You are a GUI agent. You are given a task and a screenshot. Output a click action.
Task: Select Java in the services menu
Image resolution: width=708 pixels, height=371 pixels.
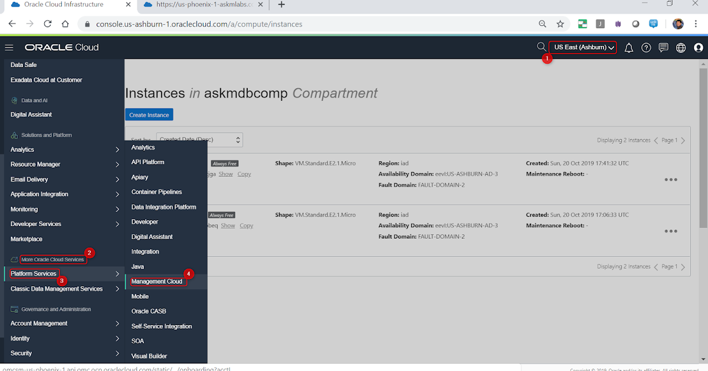pos(137,266)
